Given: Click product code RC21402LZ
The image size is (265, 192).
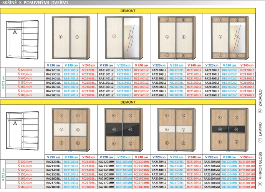Looking at the screenshot, I should click(247, 78).
